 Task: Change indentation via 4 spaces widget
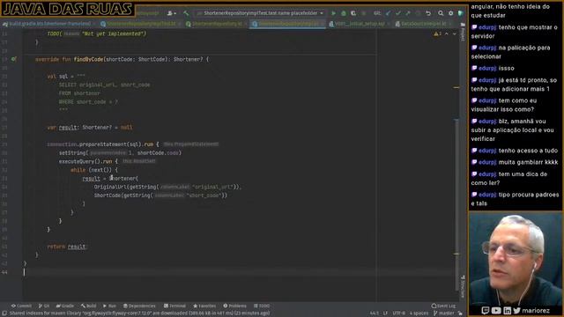click(x=419, y=313)
